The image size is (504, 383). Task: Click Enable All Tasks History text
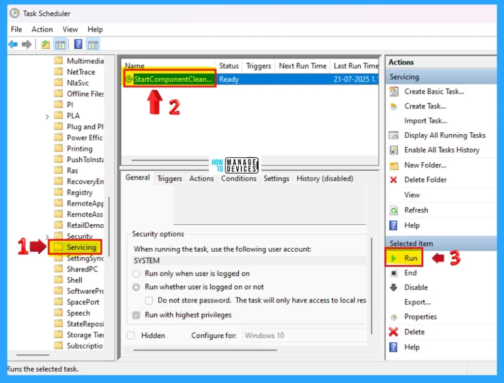[x=442, y=150]
